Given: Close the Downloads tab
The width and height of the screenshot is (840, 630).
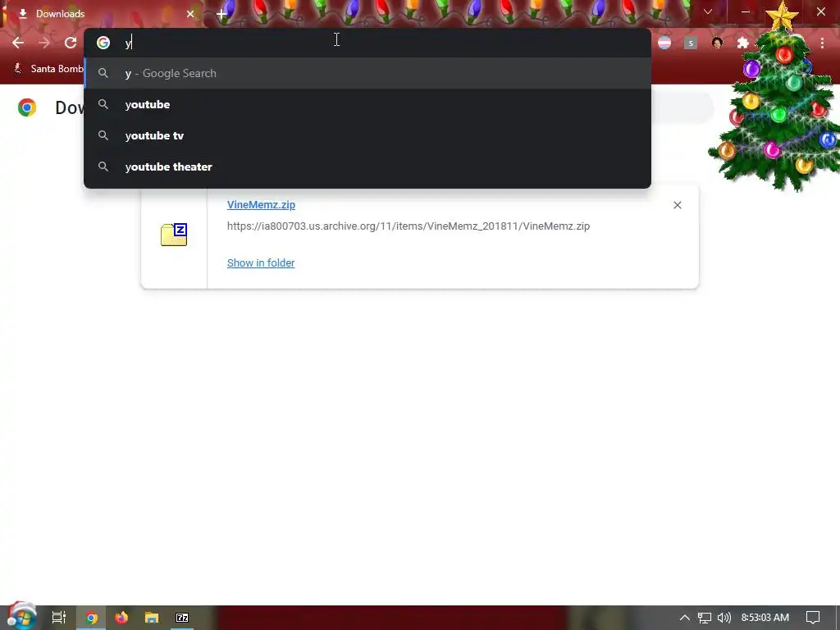Looking at the screenshot, I should [190, 14].
